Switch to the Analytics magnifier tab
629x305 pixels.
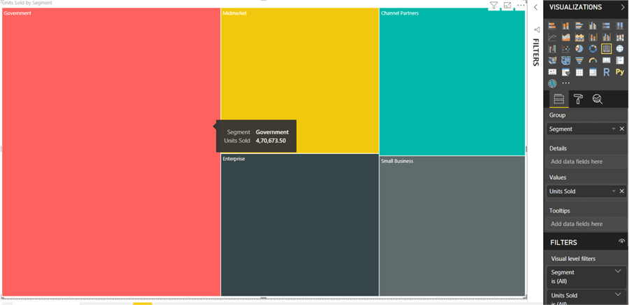(x=598, y=99)
